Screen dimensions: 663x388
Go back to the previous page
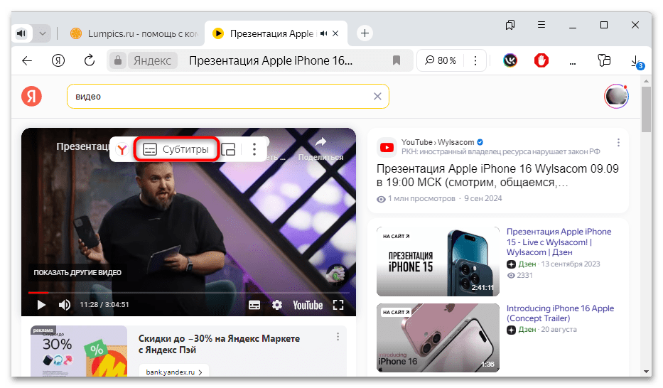27,60
